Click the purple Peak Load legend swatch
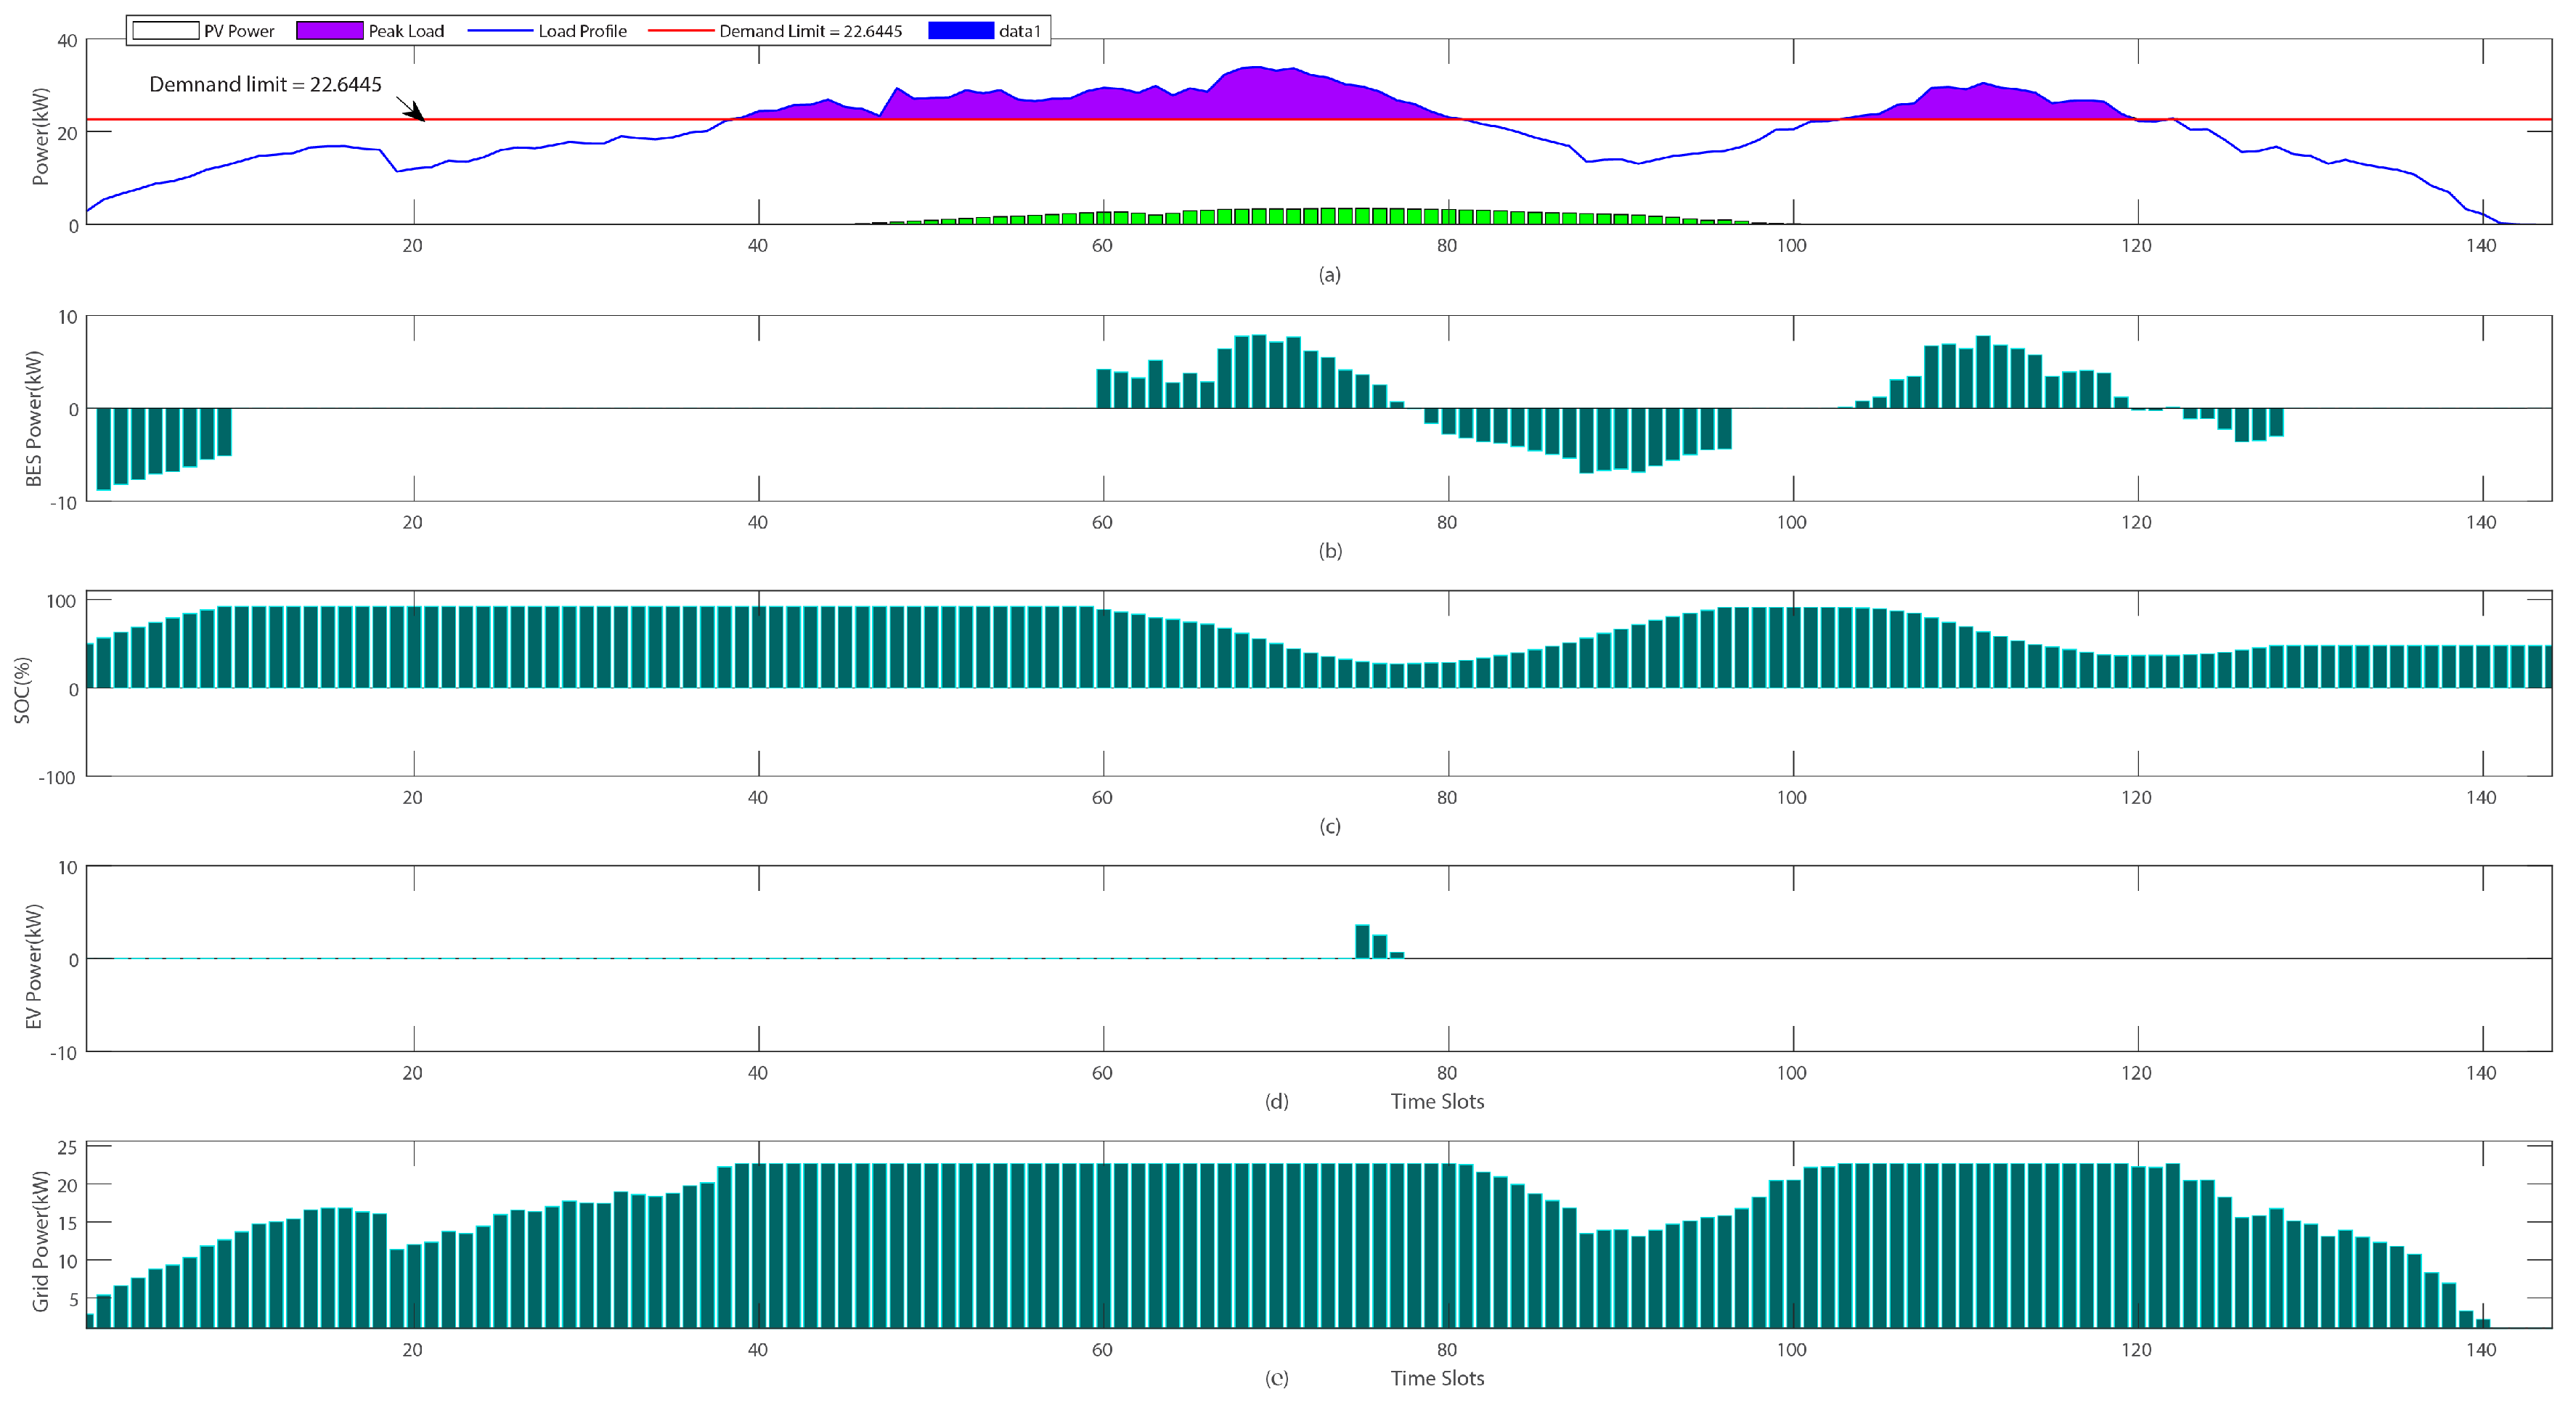 329,31
